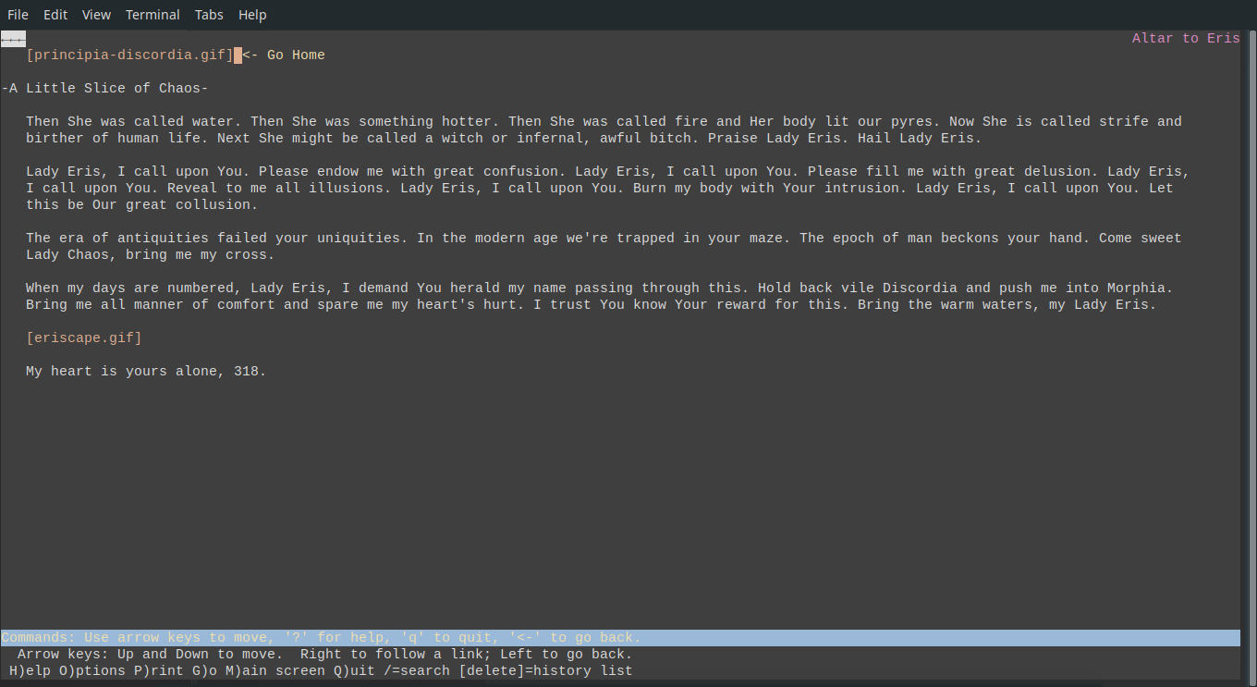Click the /=search command text
This screenshot has width=1257, height=687.
(417, 671)
